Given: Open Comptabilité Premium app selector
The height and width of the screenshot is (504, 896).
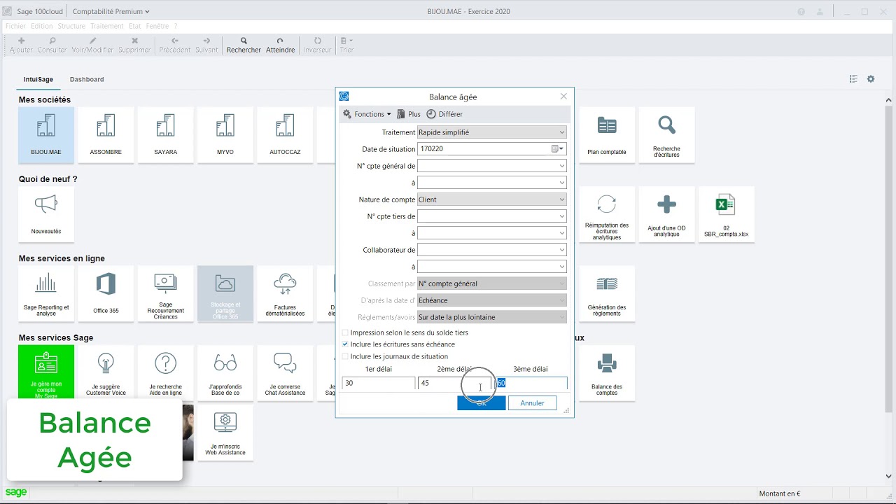Looking at the screenshot, I should pyautogui.click(x=111, y=11).
